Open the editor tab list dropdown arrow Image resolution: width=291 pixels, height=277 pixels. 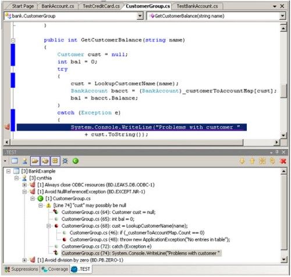pos(275,6)
